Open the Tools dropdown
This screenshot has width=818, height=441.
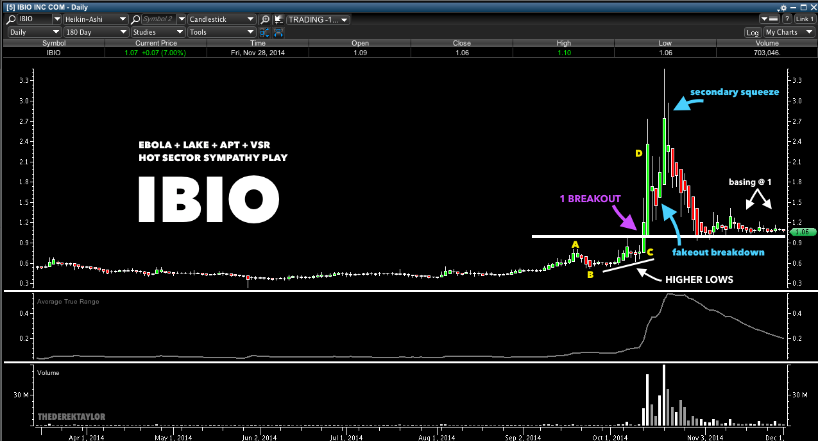click(223, 32)
